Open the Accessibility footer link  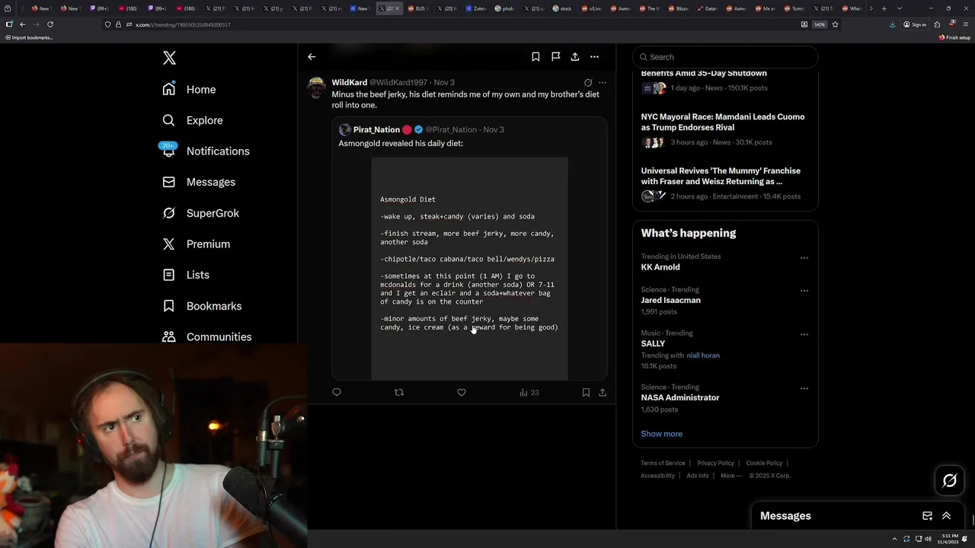(x=657, y=476)
